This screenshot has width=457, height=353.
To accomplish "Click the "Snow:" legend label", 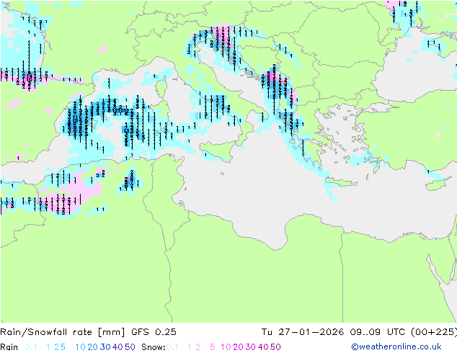I will [154, 347].
